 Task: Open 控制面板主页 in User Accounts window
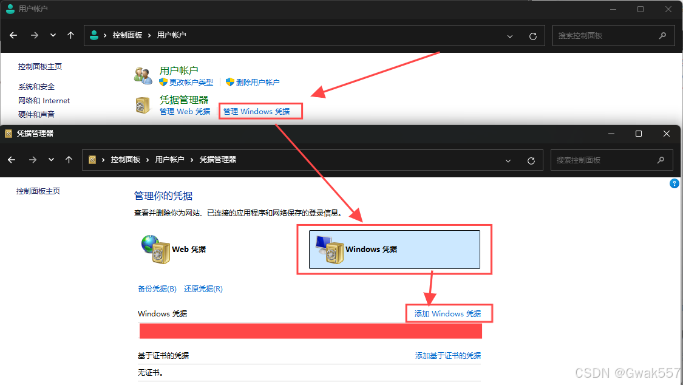coord(40,67)
